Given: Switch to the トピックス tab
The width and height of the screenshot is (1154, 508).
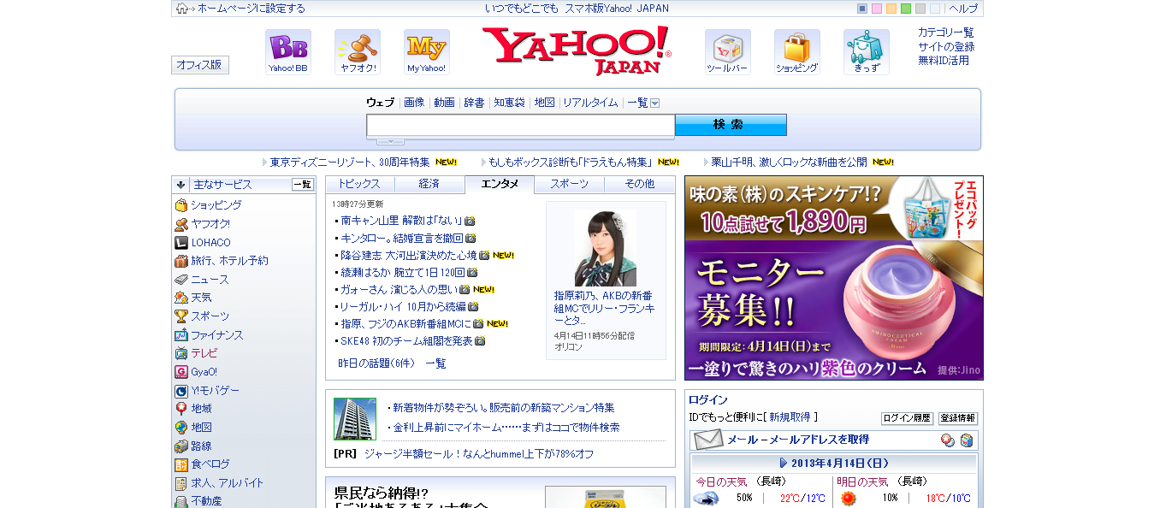Looking at the screenshot, I should coord(359,184).
